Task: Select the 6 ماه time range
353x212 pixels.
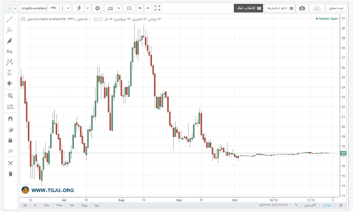Action: 46,205
